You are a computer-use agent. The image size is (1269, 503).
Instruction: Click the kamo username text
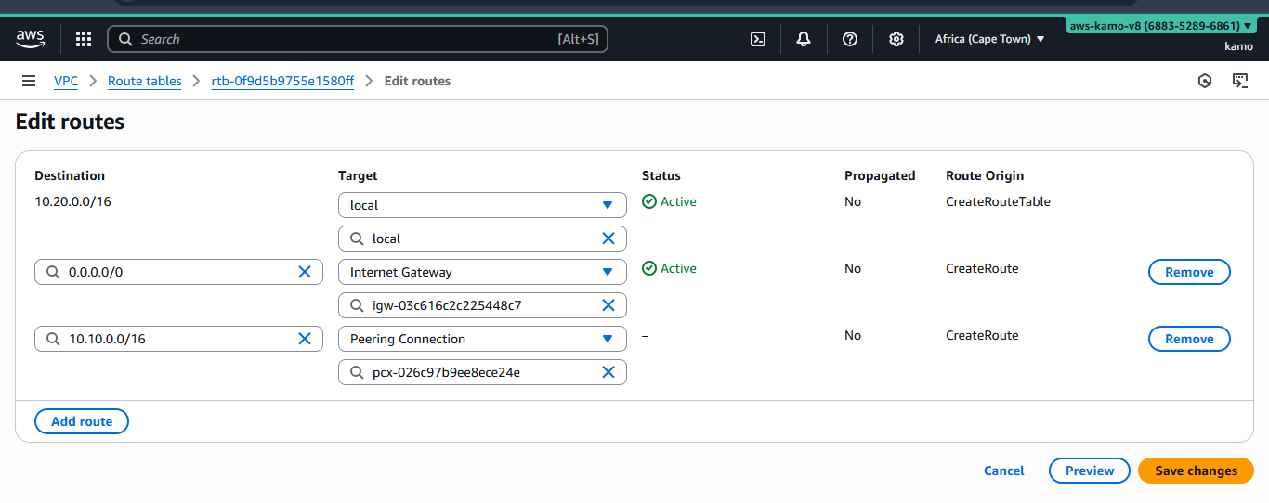1238,46
